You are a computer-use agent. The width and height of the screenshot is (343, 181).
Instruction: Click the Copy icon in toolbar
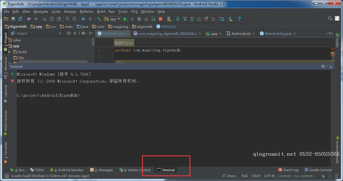(x=52, y=19)
